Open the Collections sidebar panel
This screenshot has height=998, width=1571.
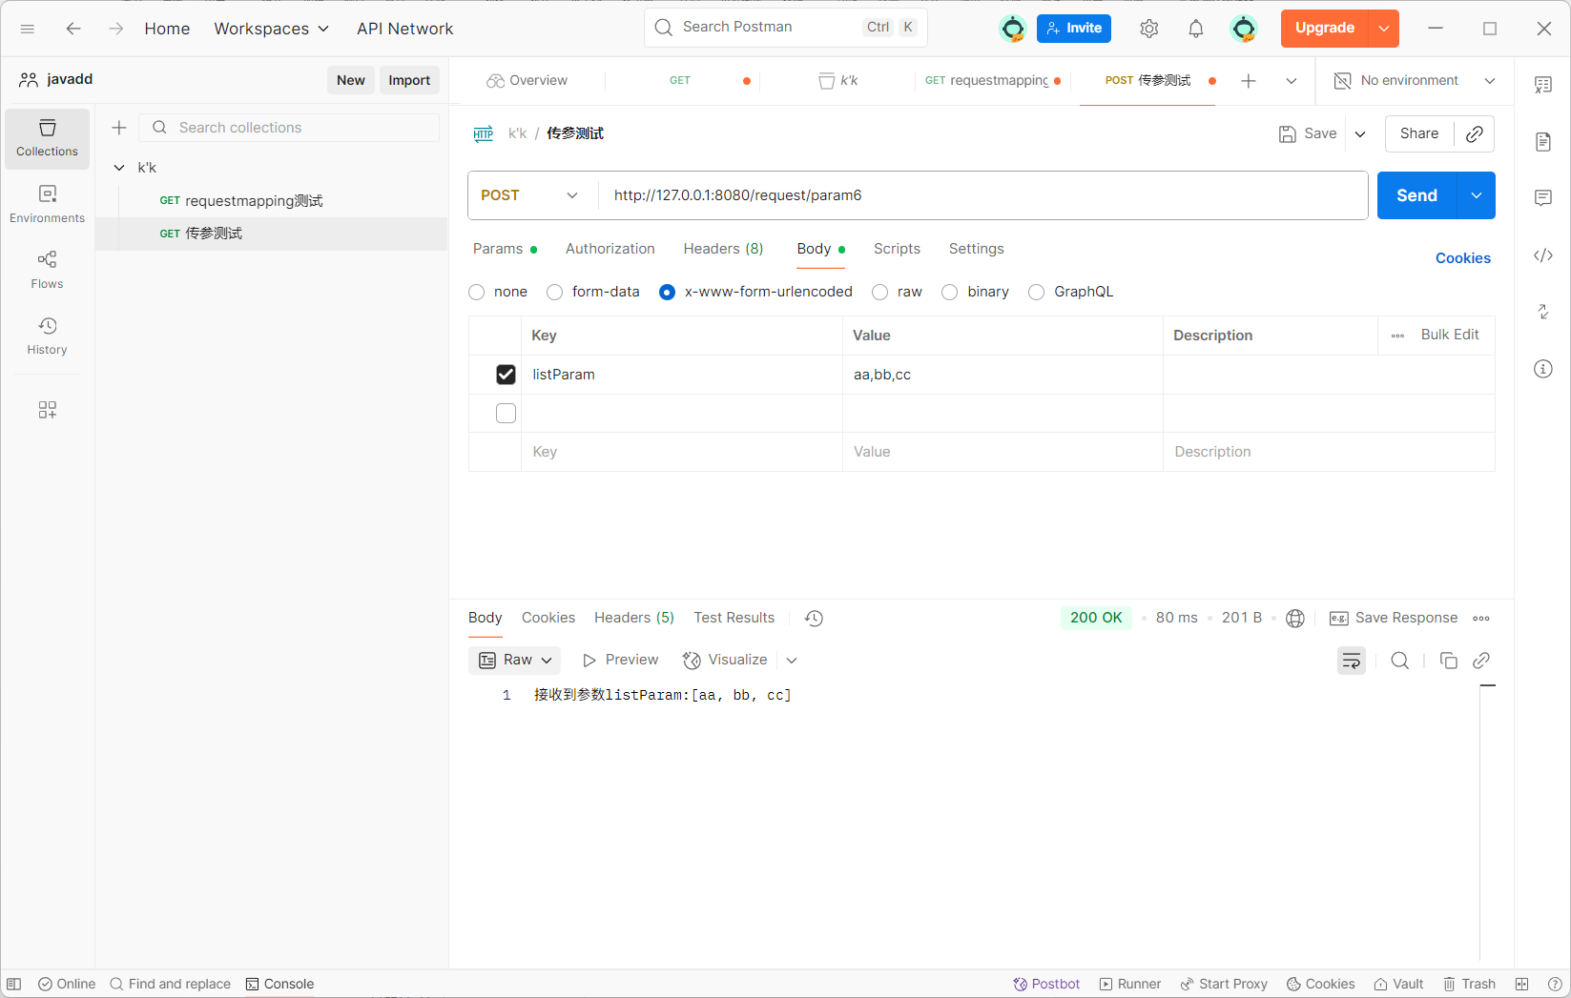pos(47,138)
